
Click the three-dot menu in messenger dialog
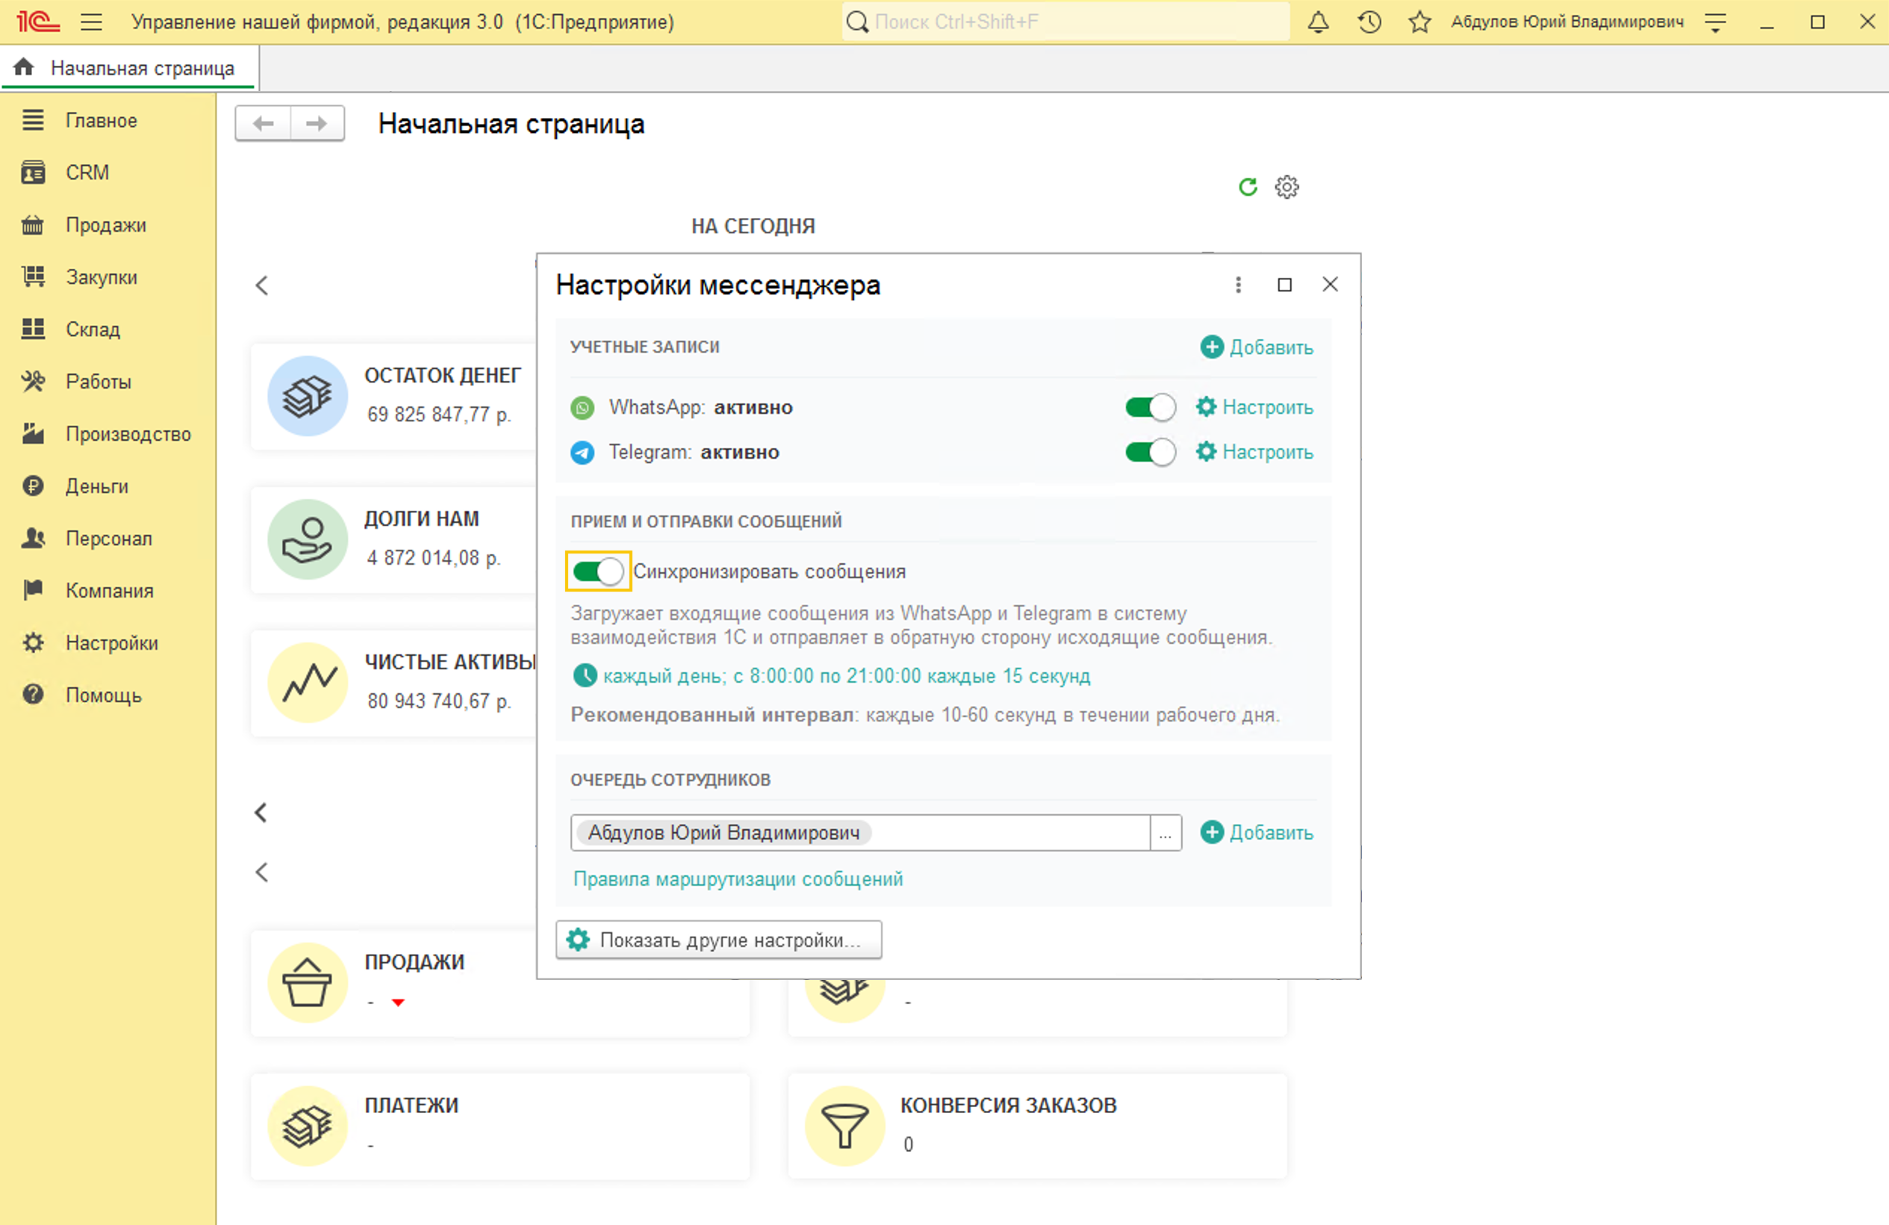[1238, 285]
